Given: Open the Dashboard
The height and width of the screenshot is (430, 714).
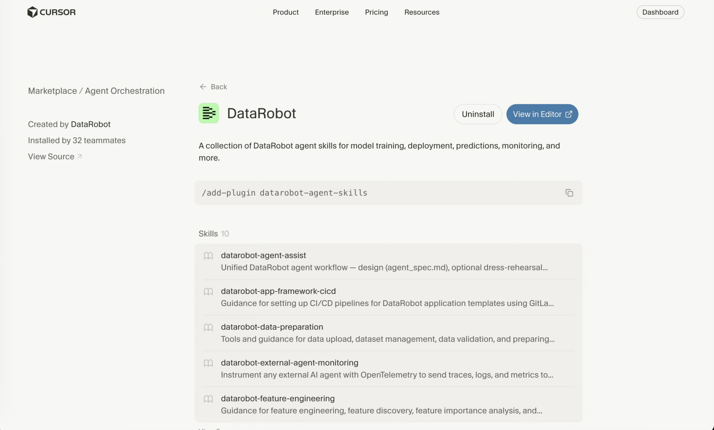Looking at the screenshot, I should click(660, 12).
